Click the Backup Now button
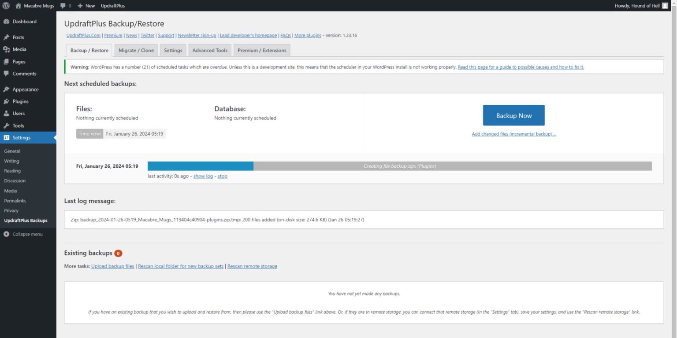The height and width of the screenshot is (338, 677). (x=513, y=115)
